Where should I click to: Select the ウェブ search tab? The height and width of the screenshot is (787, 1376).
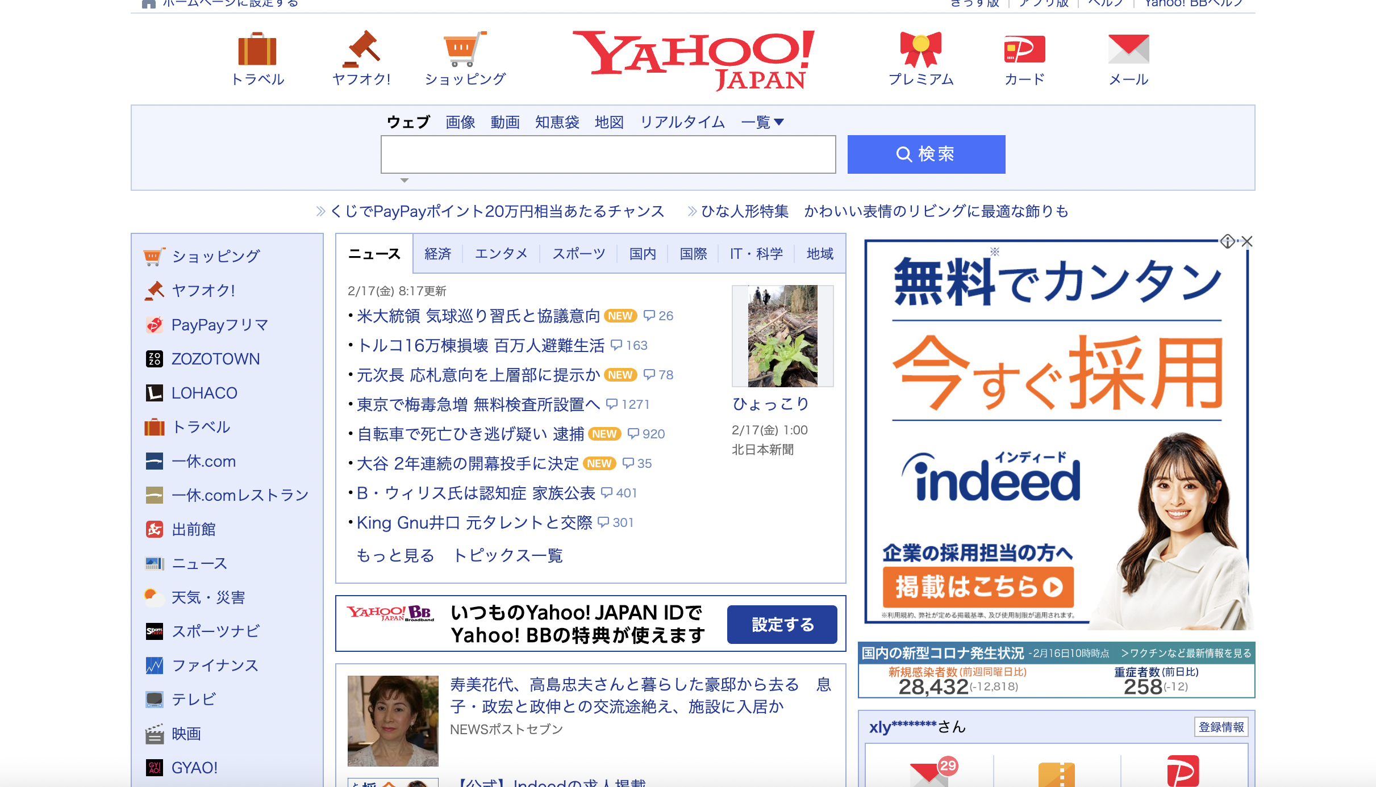tap(408, 122)
